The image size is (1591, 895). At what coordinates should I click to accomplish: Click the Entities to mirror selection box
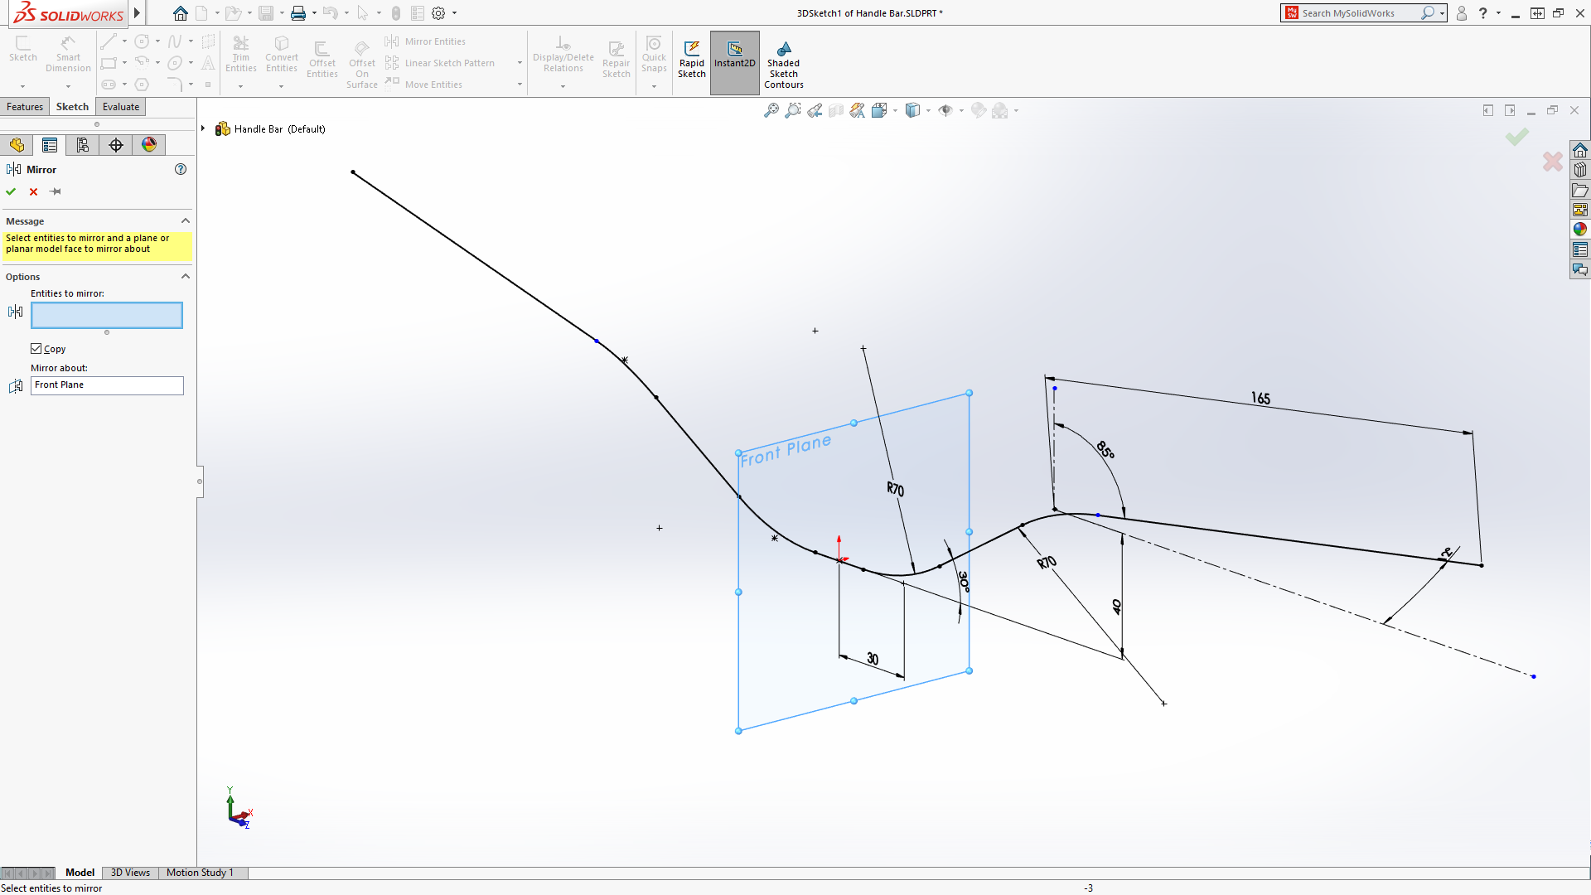pos(107,315)
